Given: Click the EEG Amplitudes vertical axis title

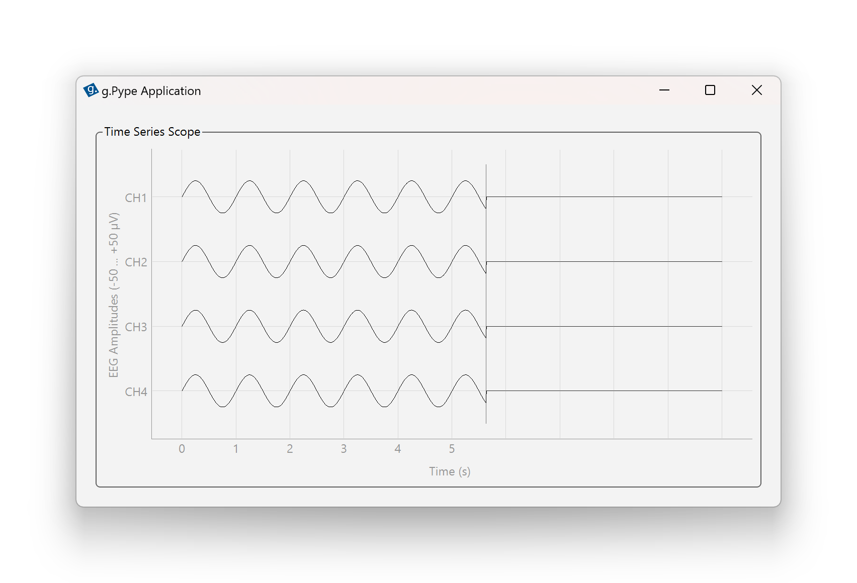Looking at the screenshot, I should coord(114,295).
